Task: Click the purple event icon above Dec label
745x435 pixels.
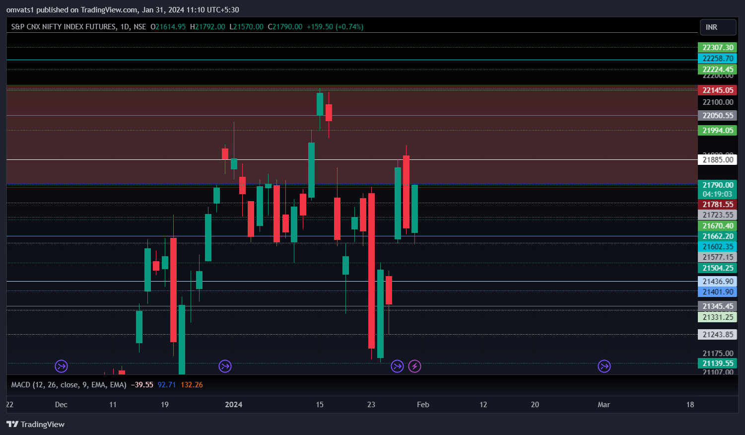Action: (61, 366)
